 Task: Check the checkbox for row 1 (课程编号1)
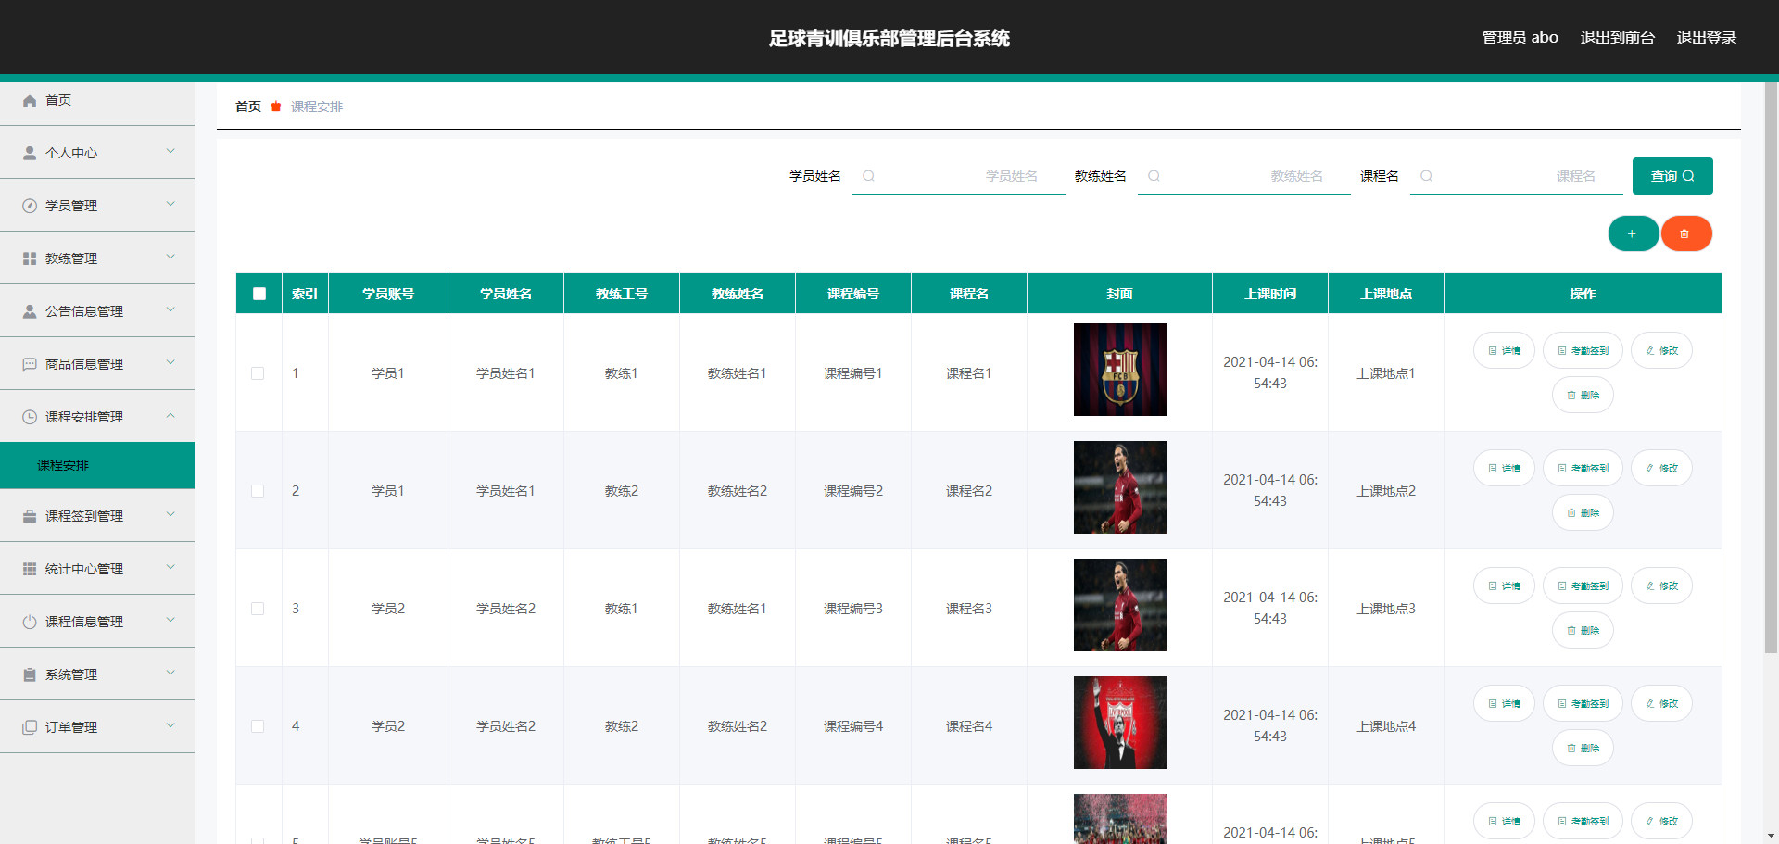pyautogui.click(x=258, y=373)
